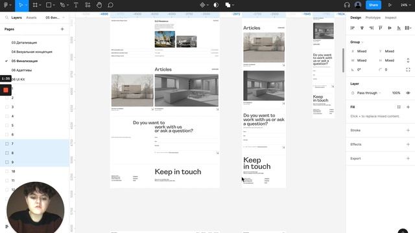Viewport: 415px width, 233px height.
Task: Select the Add comment tool
Action: click(111, 5)
